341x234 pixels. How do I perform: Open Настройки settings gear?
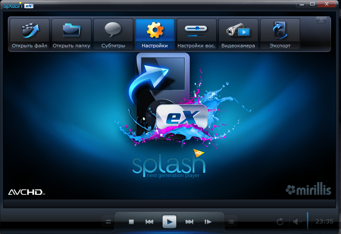(x=155, y=34)
